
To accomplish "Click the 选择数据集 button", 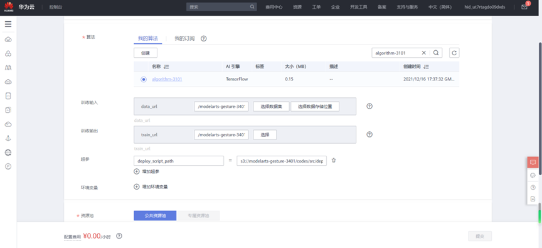I will 272,107.
